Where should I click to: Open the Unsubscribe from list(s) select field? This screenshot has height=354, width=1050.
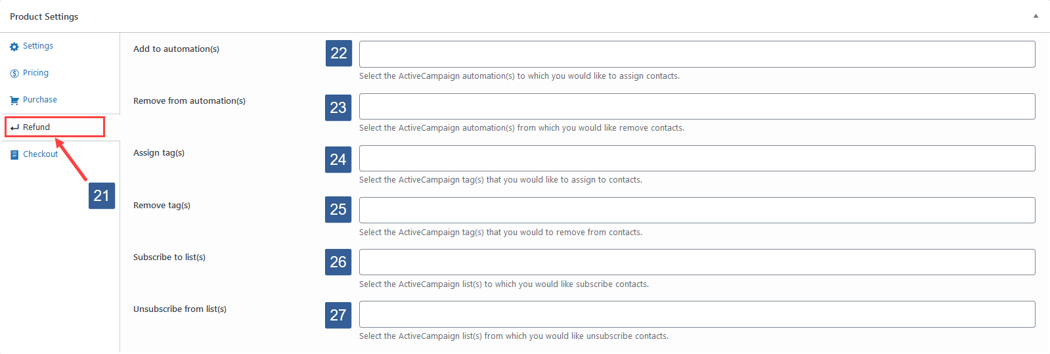[697, 314]
